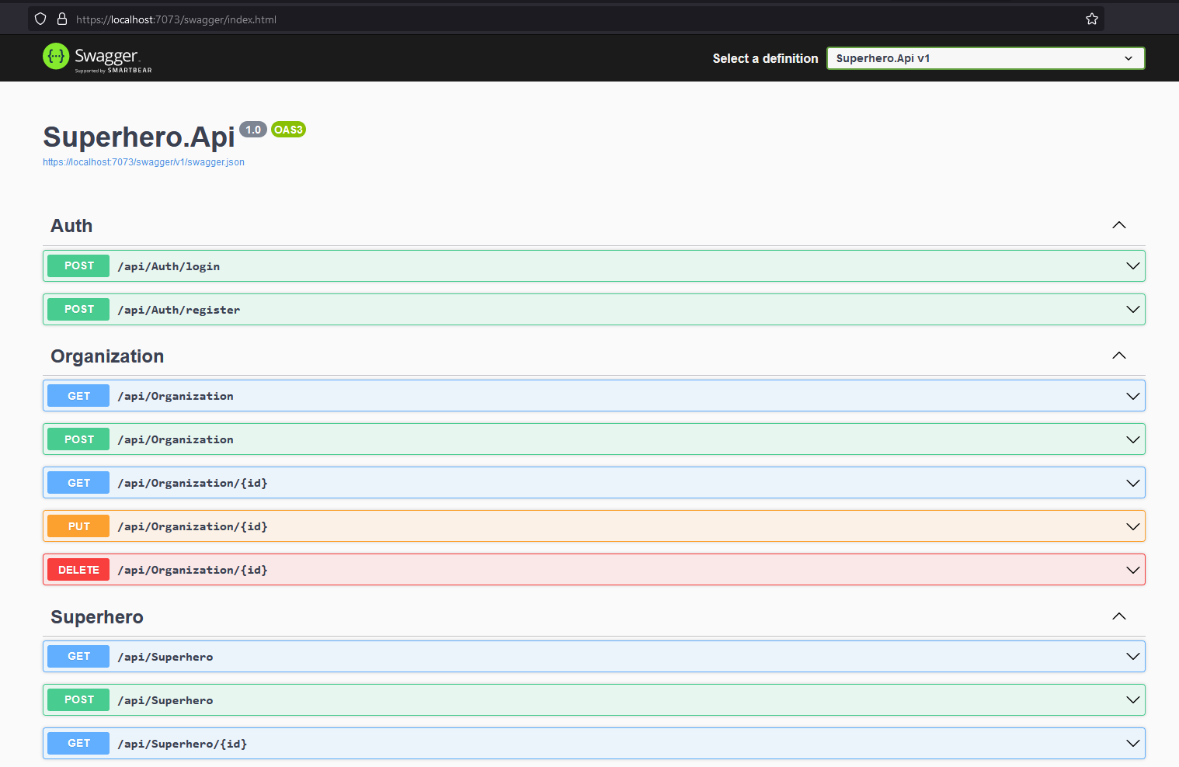Click the browser address bar URL
The width and height of the screenshot is (1179, 767).
pyautogui.click(x=176, y=19)
